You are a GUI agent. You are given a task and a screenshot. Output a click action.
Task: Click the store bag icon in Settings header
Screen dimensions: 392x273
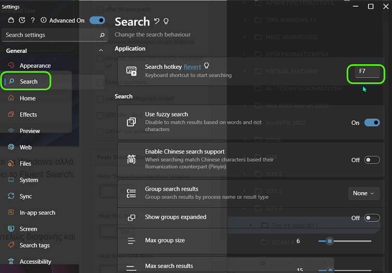11,20
